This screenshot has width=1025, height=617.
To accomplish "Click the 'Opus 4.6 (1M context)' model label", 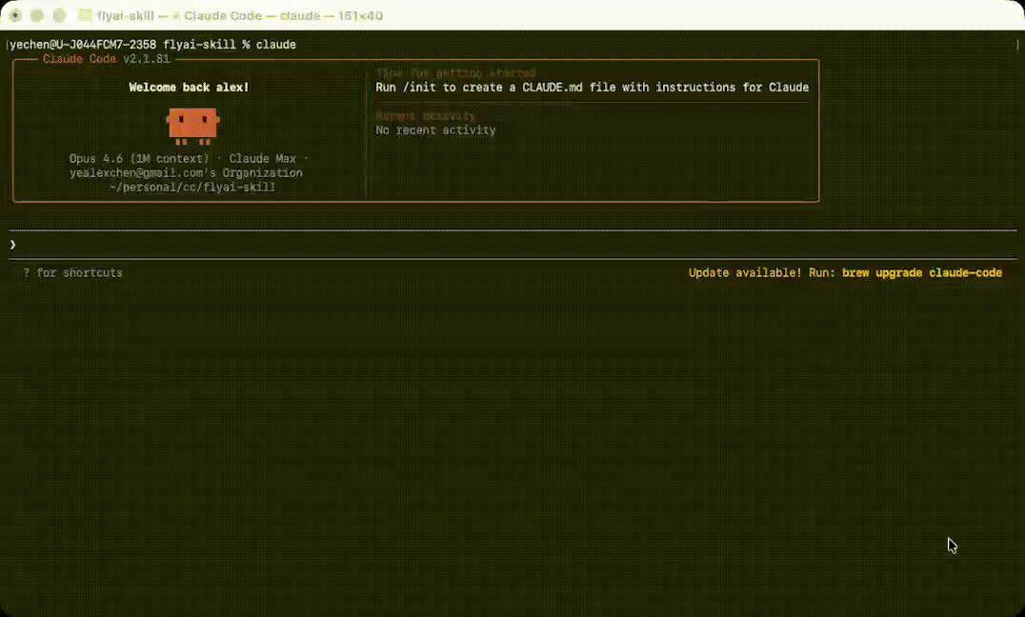I will click(x=138, y=159).
